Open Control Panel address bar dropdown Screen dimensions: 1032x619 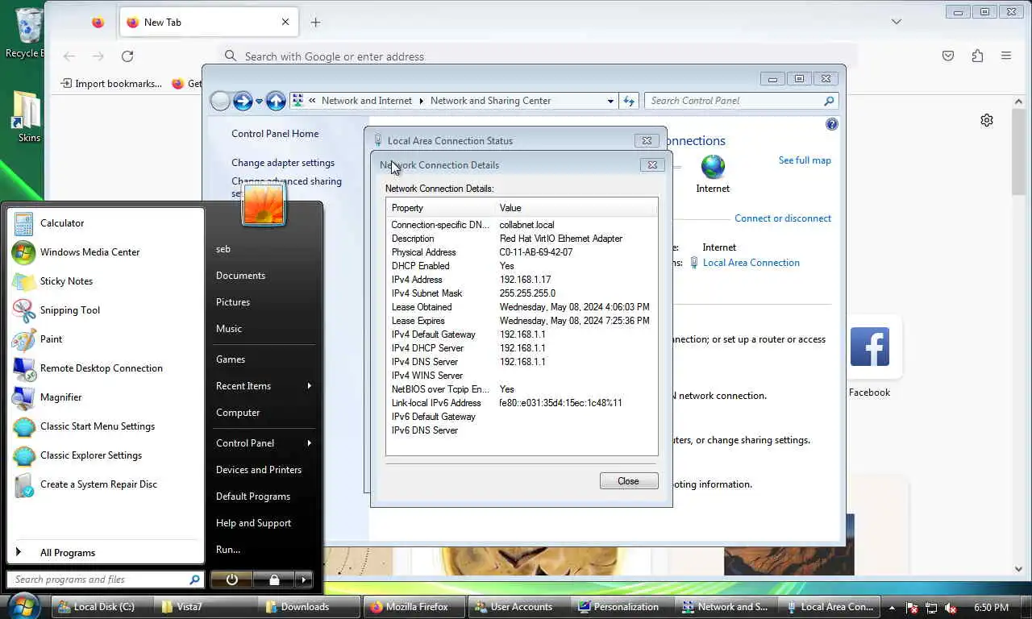click(610, 101)
